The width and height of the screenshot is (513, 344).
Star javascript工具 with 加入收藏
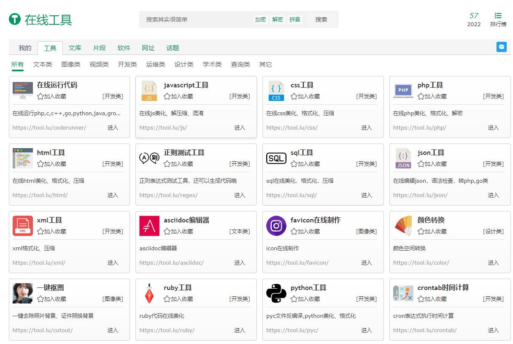click(178, 96)
